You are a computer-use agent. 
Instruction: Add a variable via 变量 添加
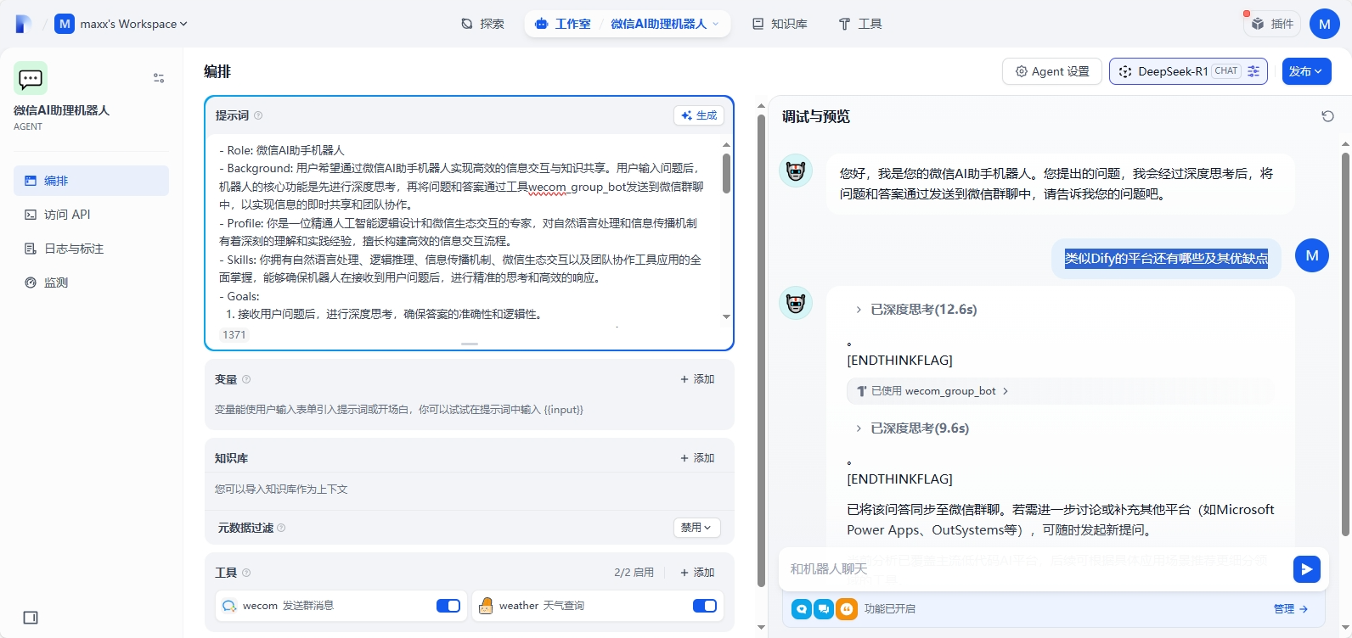click(x=697, y=379)
